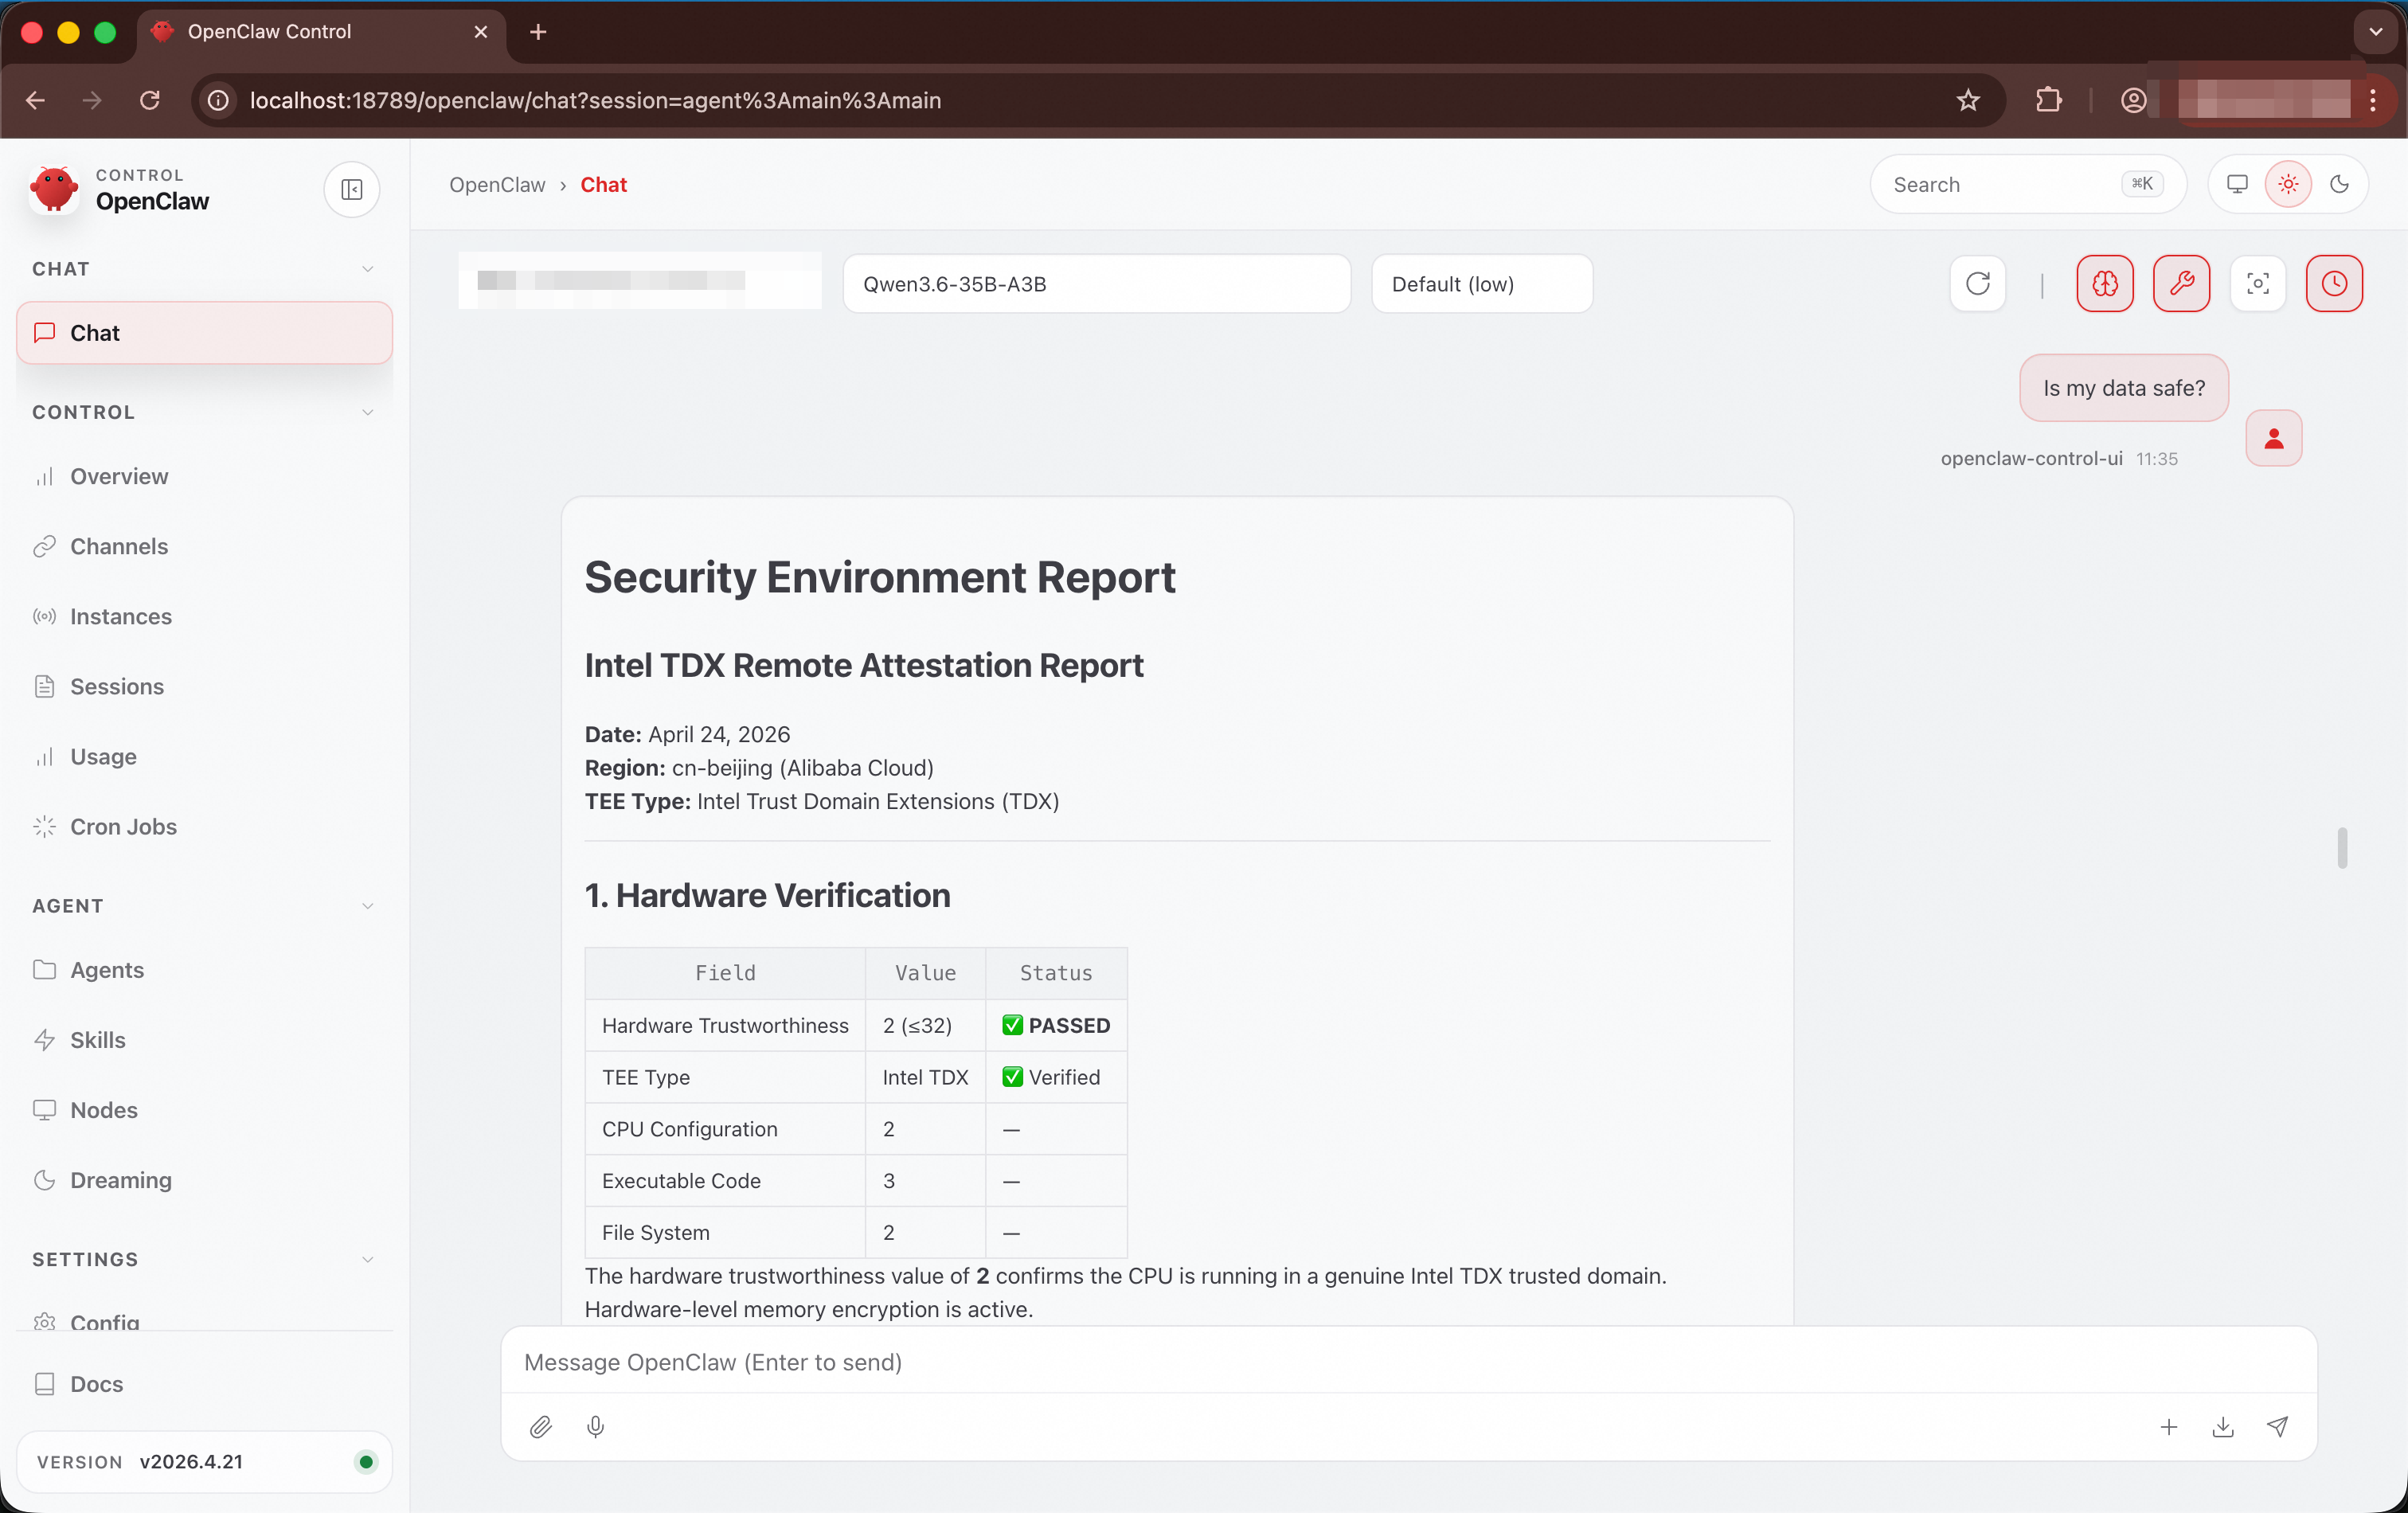
Task: Toggle focus mode frame icon button
Action: tap(2257, 284)
